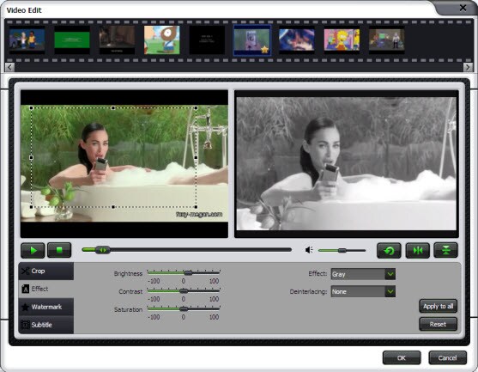Expand the Deinterlacing dropdown set to None

point(363,291)
